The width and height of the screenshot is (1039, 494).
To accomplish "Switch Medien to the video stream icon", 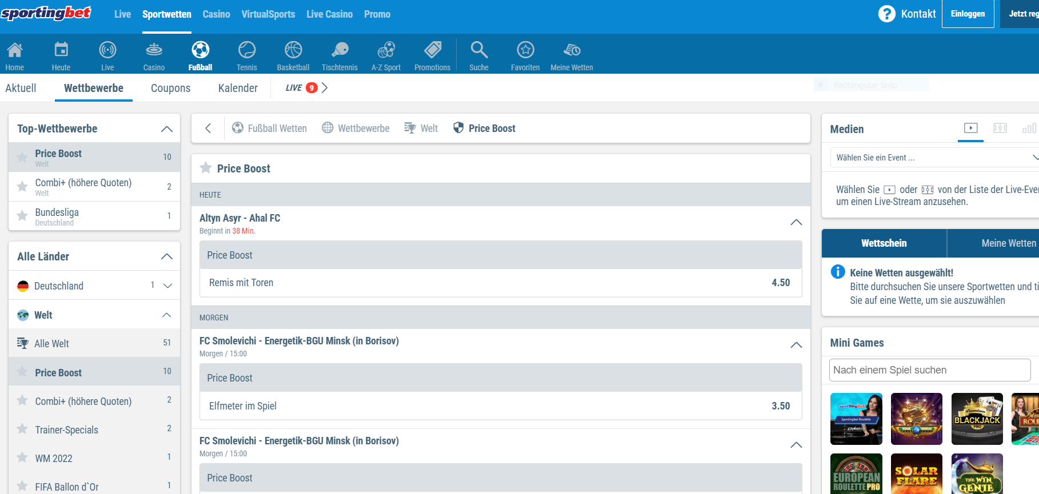I will (970, 128).
